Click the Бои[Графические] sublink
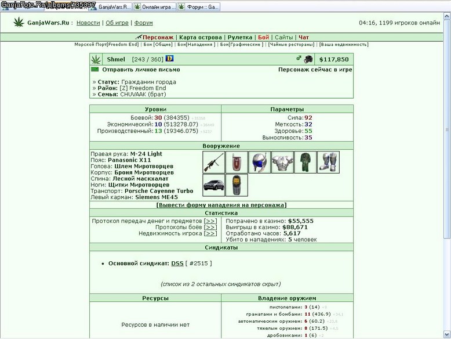 coord(242,44)
